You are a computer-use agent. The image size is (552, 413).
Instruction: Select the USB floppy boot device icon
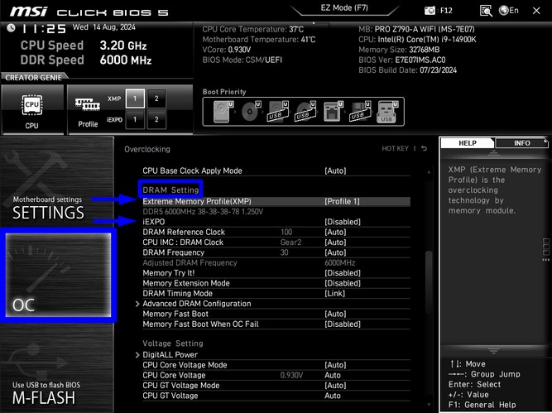click(x=360, y=112)
